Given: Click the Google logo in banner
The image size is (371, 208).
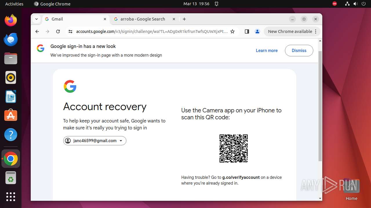Looking at the screenshot, I should (x=41, y=48).
